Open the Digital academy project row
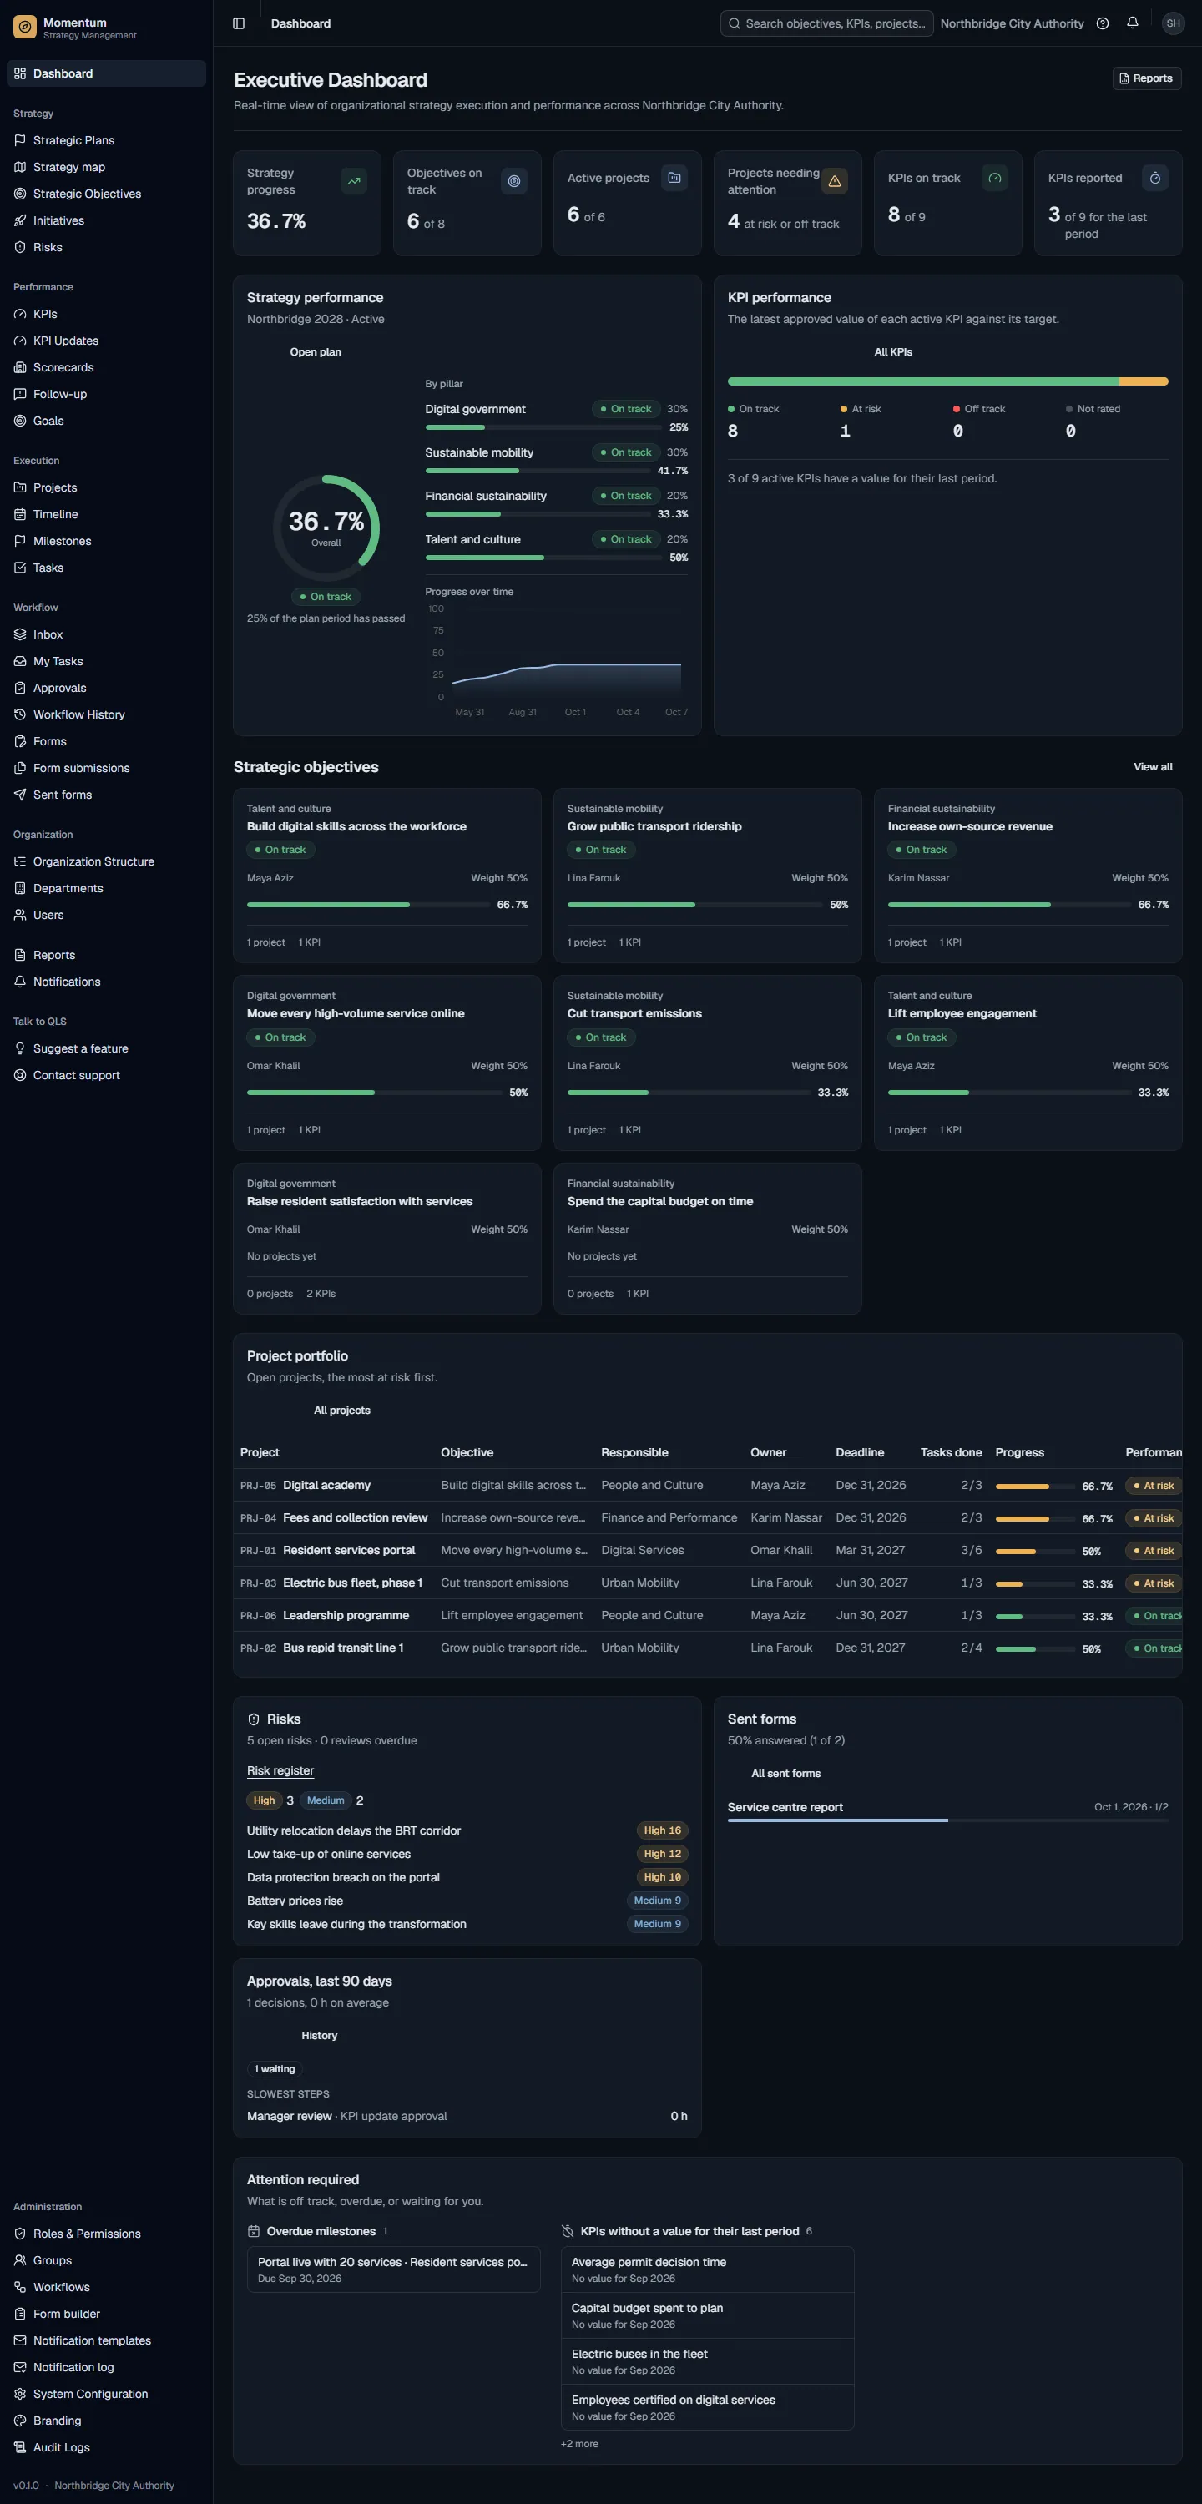1202x2504 pixels. [708, 1486]
